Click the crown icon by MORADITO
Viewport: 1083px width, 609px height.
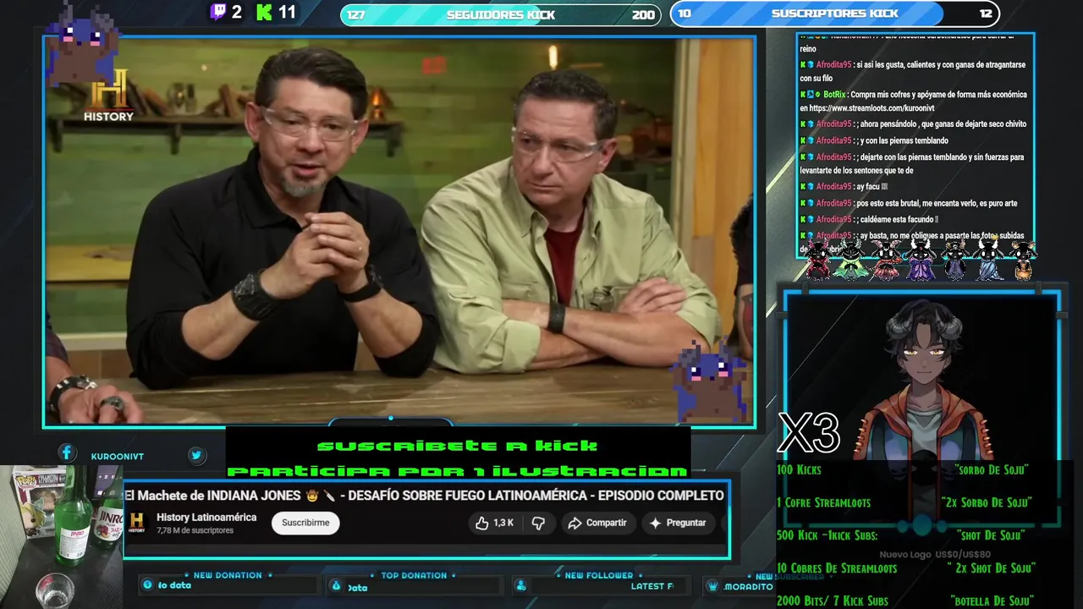712,586
